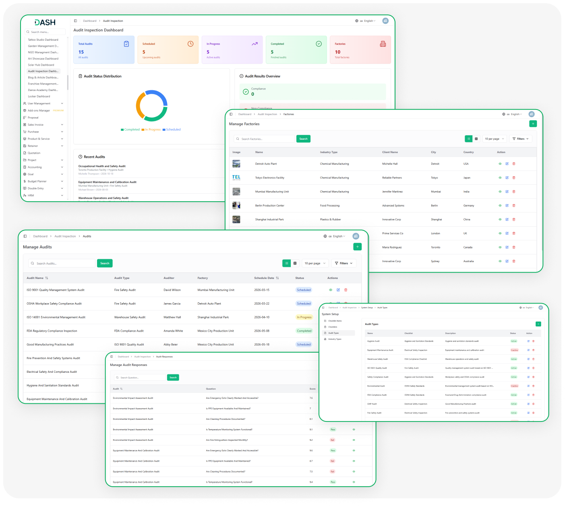This screenshot has width=567, height=508.
Task: View ISO 9001 Quality Management audit eye icon
Action: (x=331, y=290)
